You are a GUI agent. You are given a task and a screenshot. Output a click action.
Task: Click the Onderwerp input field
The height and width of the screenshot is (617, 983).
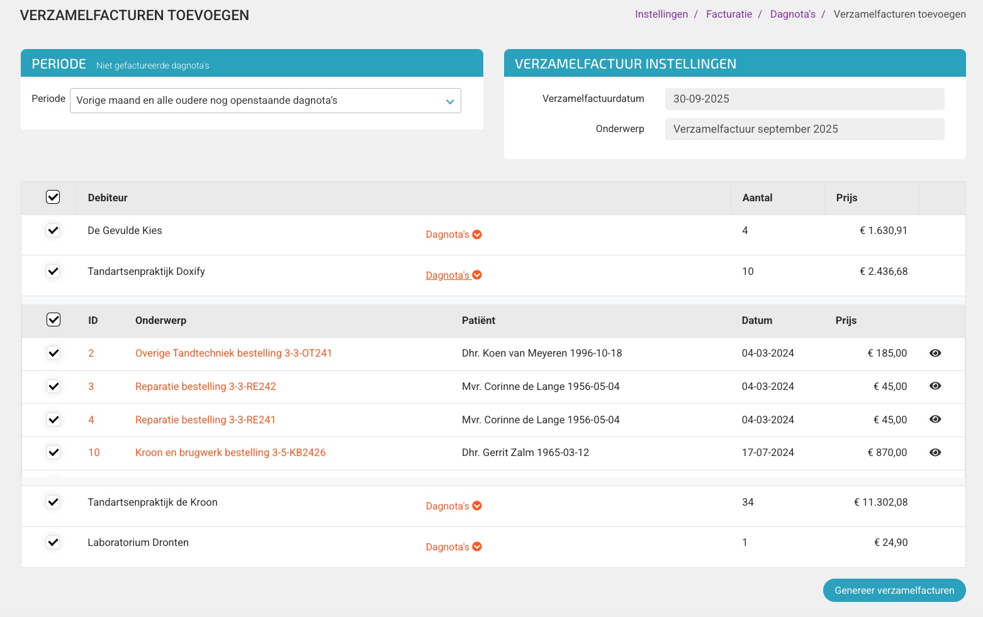[x=804, y=129]
